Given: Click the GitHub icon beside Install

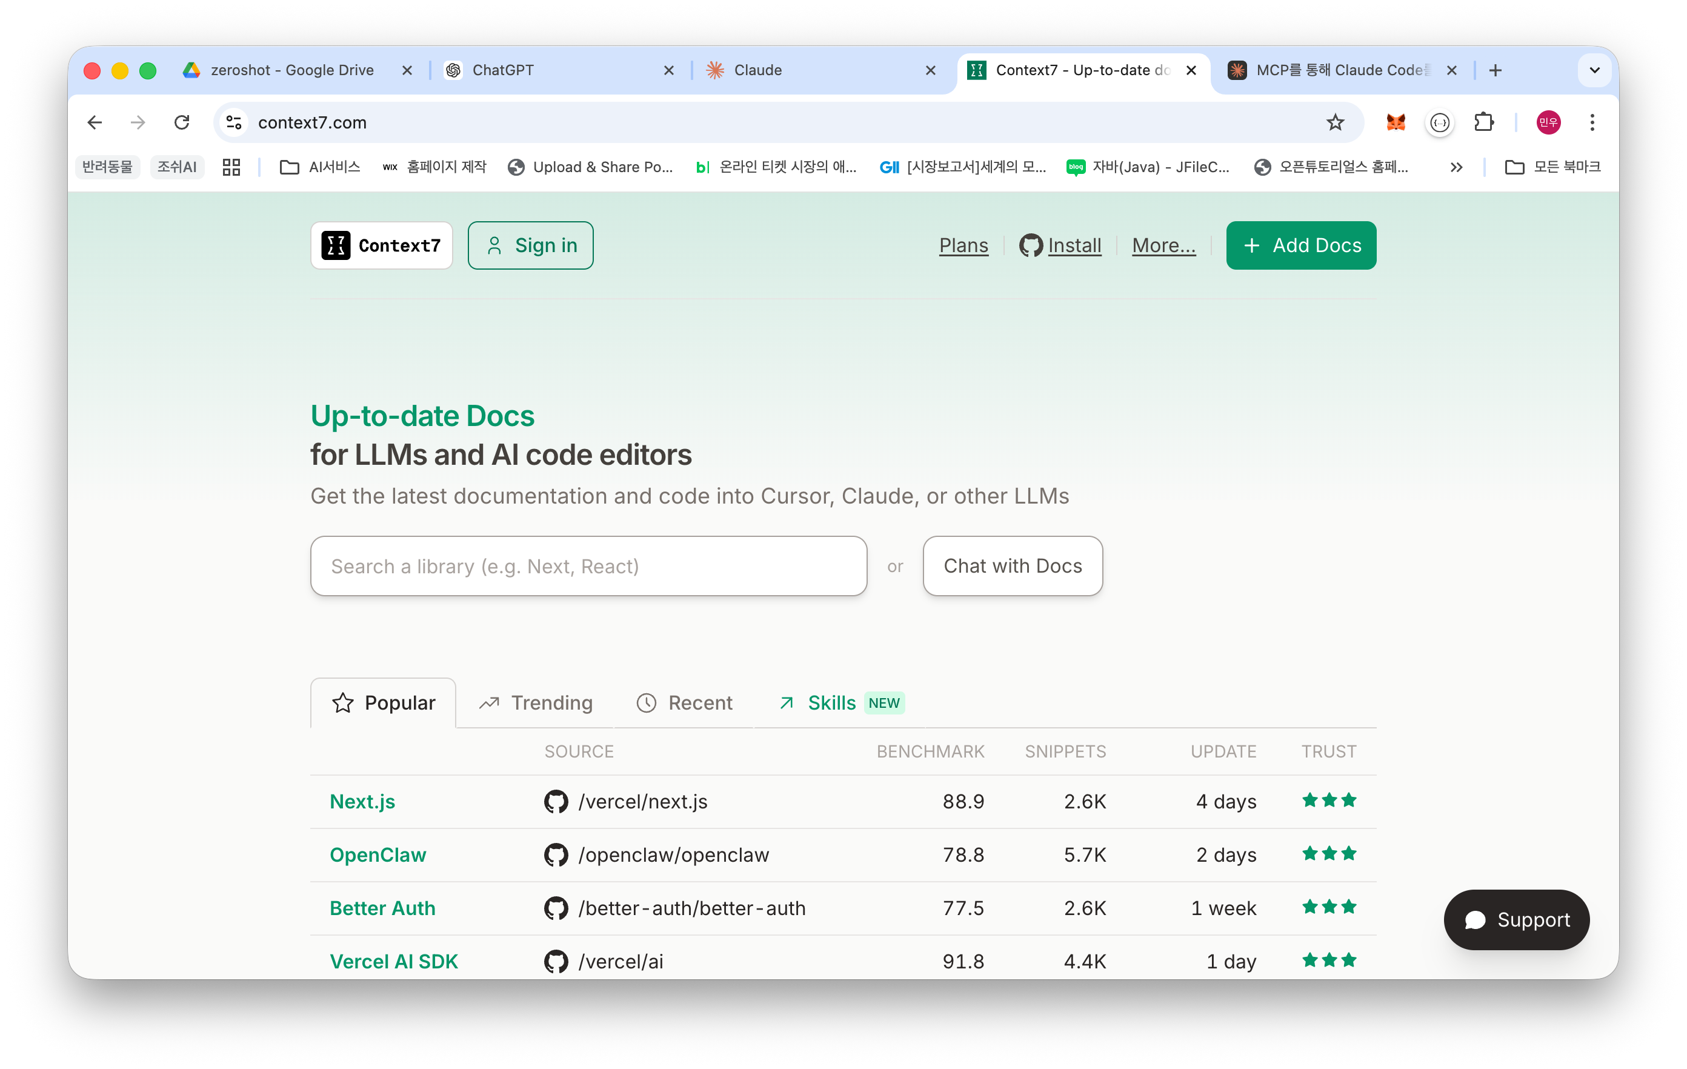Looking at the screenshot, I should [x=1031, y=245].
